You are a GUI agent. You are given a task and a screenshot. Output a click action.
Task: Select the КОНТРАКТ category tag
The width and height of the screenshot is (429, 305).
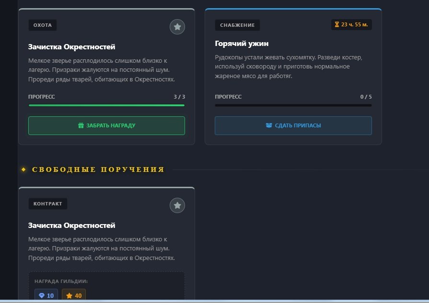tap(48, 204)
